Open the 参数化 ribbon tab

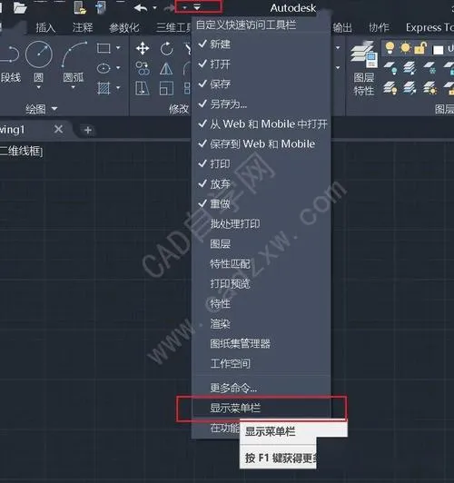point(124,28)
